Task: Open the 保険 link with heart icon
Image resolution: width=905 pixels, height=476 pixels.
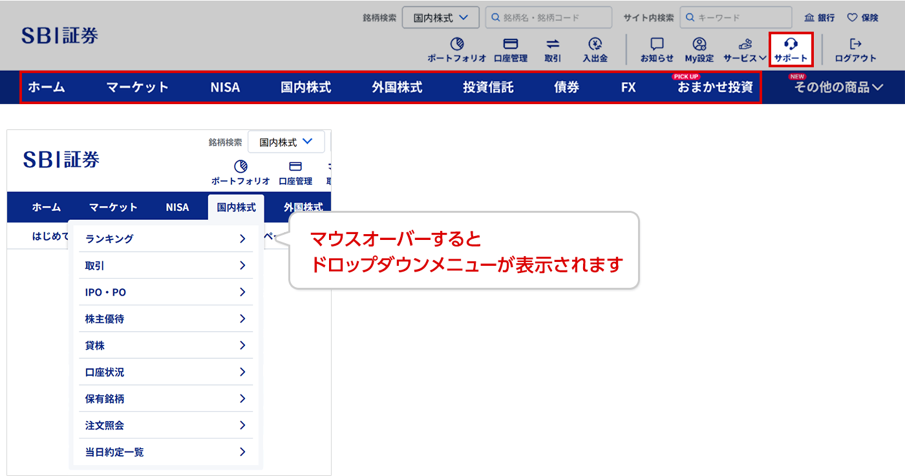Action: click(862, 17)
